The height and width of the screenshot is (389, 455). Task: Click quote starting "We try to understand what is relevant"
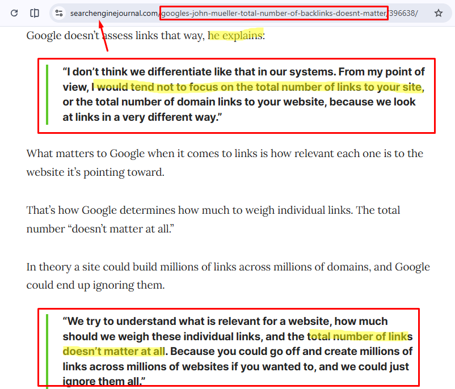[238, 351]
